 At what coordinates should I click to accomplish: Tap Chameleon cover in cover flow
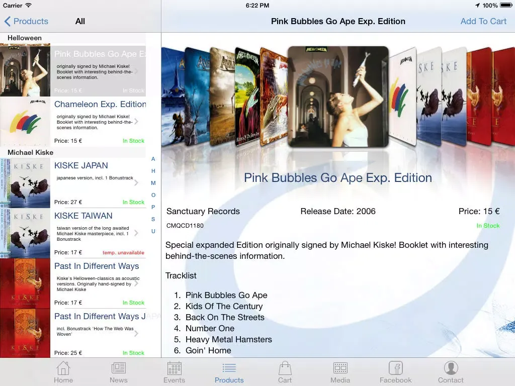point(402,97)
